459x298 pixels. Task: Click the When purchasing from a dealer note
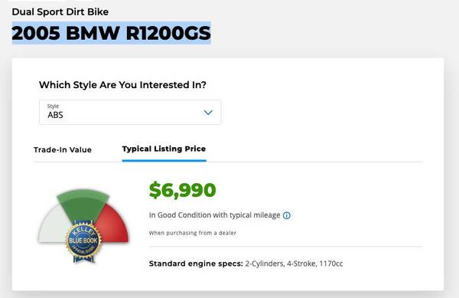click(x=192, y=233)
